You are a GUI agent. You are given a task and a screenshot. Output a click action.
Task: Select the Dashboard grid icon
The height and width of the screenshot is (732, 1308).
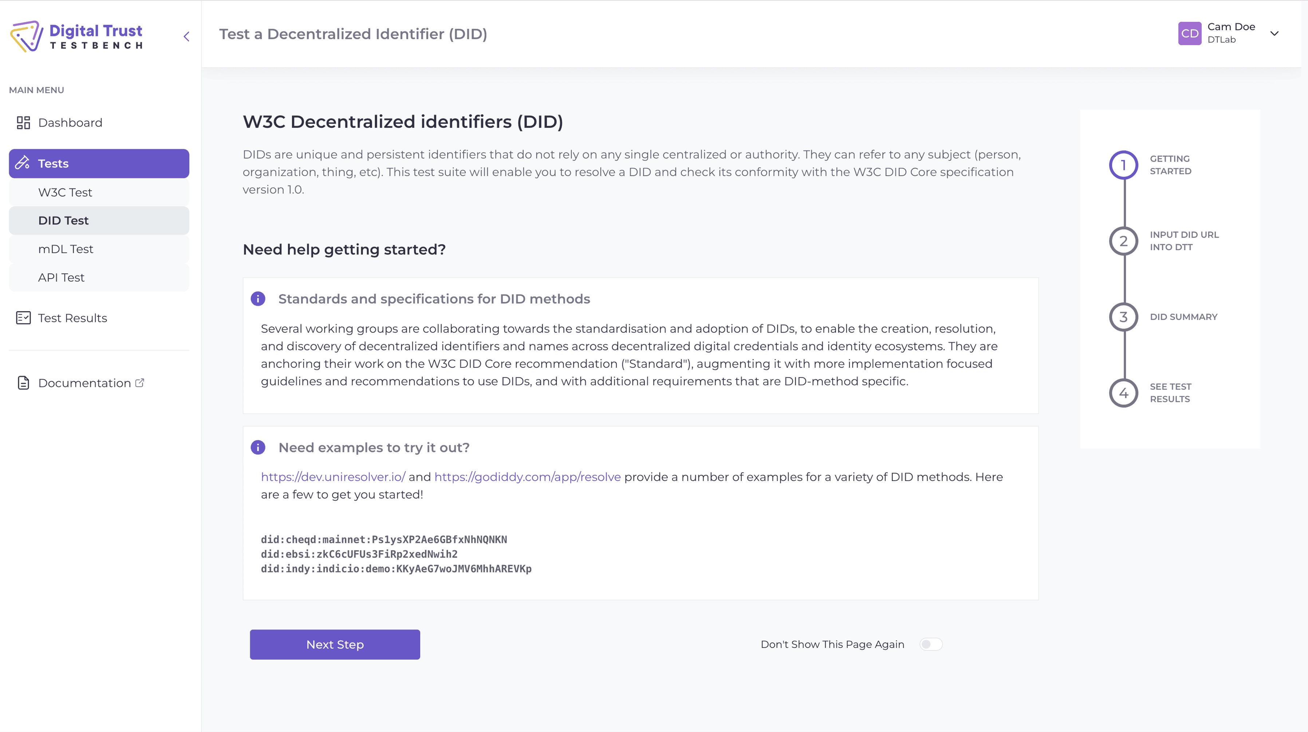pos(23,122)
